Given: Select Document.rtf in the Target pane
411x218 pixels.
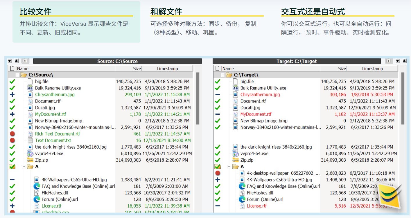Looking at the screenshot, I should tap(253, 101).
